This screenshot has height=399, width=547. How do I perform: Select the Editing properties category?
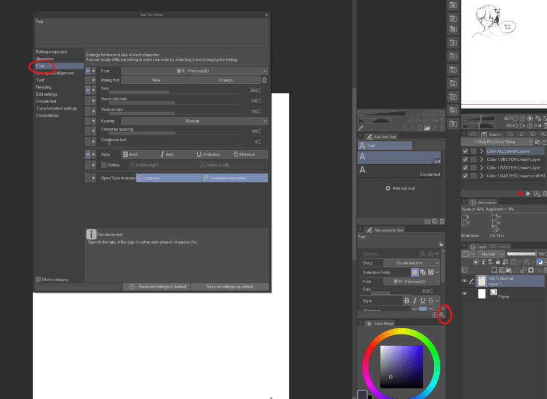pyautogui.click(x=52, y=52)
